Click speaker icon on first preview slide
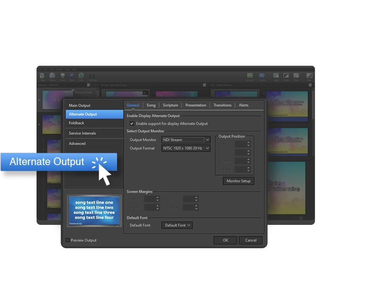The height and width of the screenshot is (291, 370). click(145, 93)
